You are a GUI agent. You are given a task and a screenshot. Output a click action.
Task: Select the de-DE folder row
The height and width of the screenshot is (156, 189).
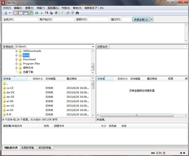click(46, 97)
